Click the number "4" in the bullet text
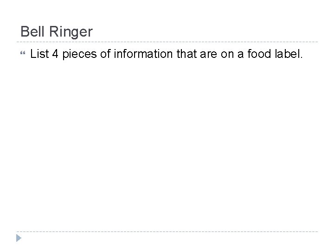This screenshot has width=334, height=250. click(55, 54)
